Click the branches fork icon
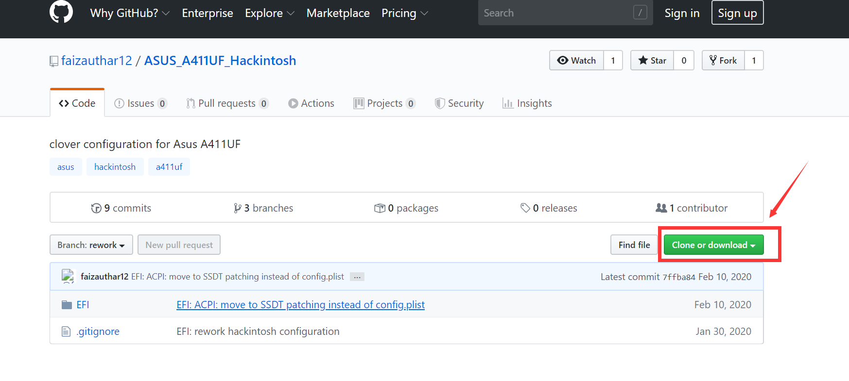The height and width of the screenshot is (381, 849). (x=237, y=208)
